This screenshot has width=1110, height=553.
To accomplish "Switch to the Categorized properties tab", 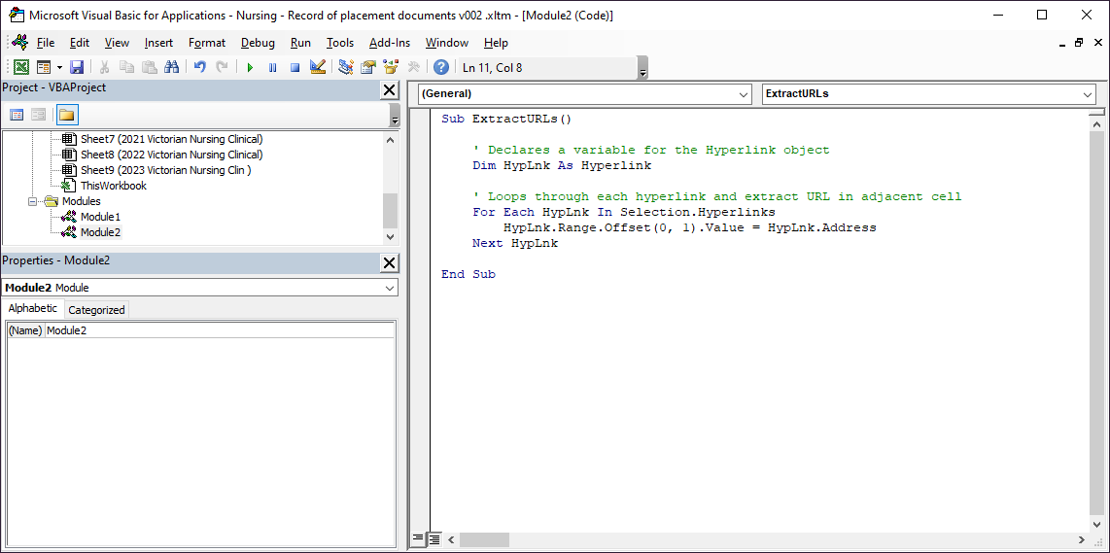I will pyautogui.click(x=96, y=309).
